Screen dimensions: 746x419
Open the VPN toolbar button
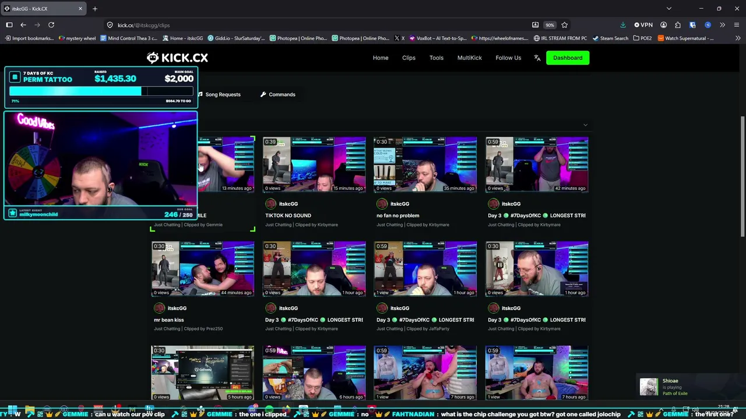tap(643, 25)
